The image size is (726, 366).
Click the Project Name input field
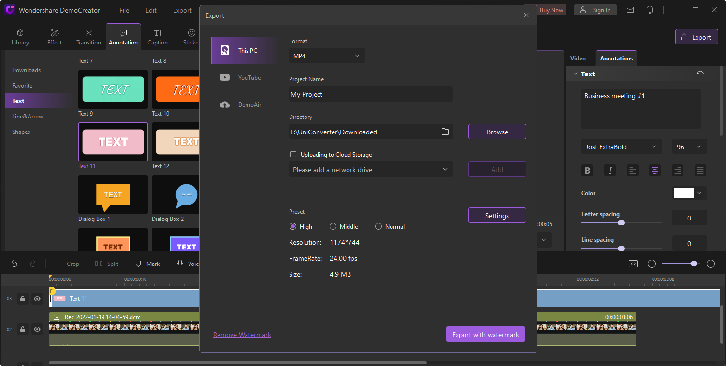(371, 94)
